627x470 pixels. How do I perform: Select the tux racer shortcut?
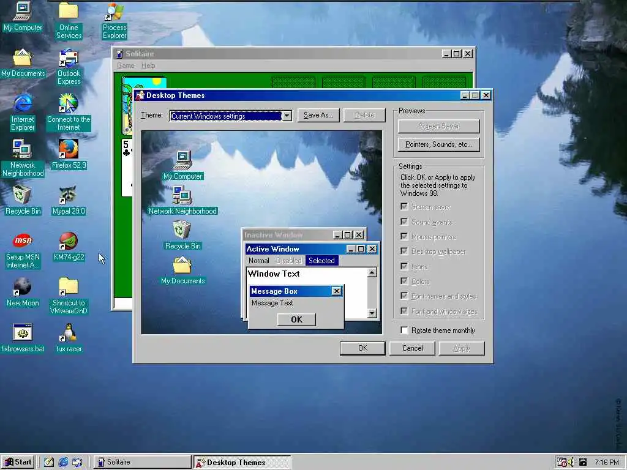click(69, 338)
